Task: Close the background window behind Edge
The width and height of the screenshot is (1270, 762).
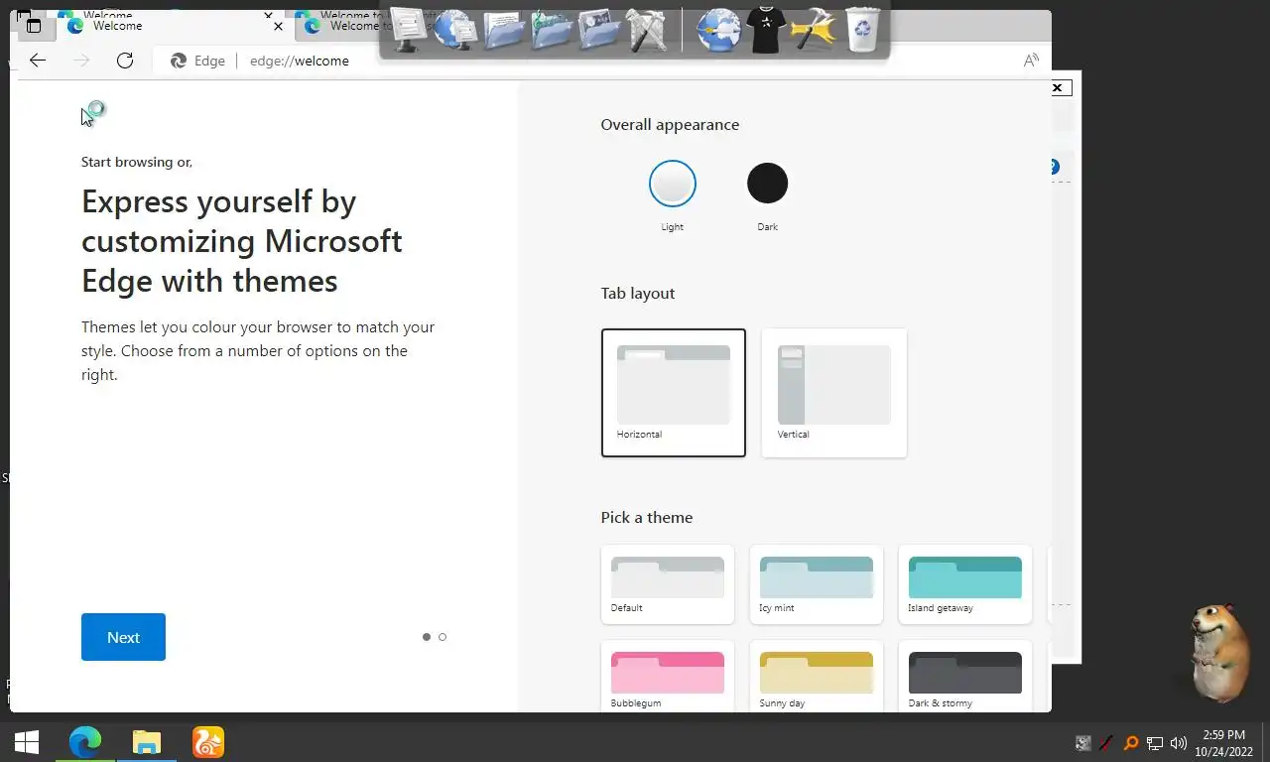Action: pyautogui.click(x=1058, y=88)
